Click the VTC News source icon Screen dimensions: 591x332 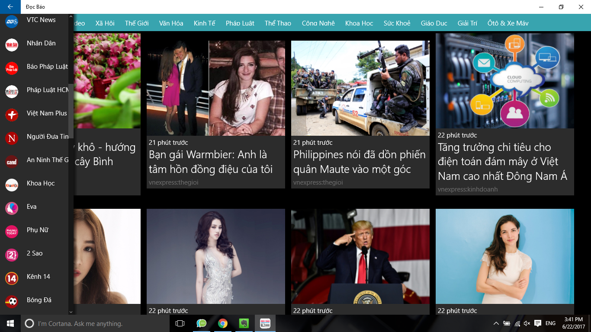[x=12, y=21]
